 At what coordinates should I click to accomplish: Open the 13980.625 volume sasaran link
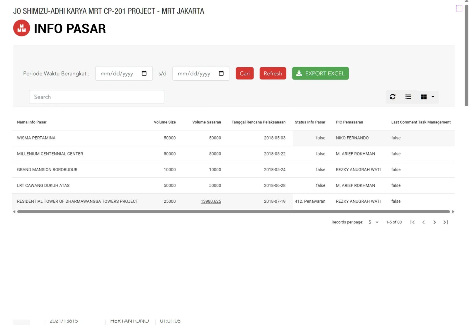[211, 202]
